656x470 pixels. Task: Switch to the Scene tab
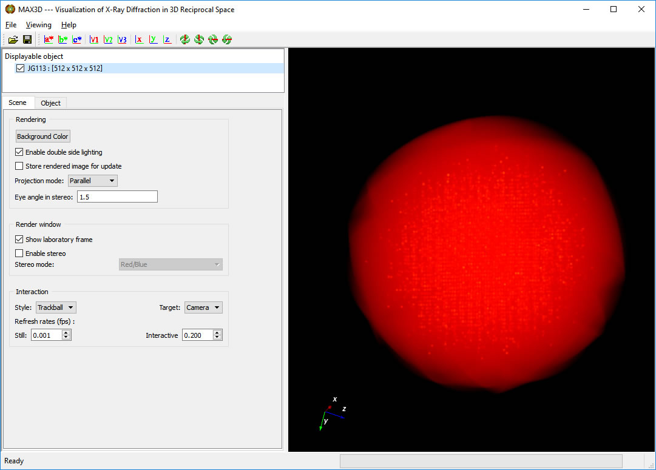(18, 102)
